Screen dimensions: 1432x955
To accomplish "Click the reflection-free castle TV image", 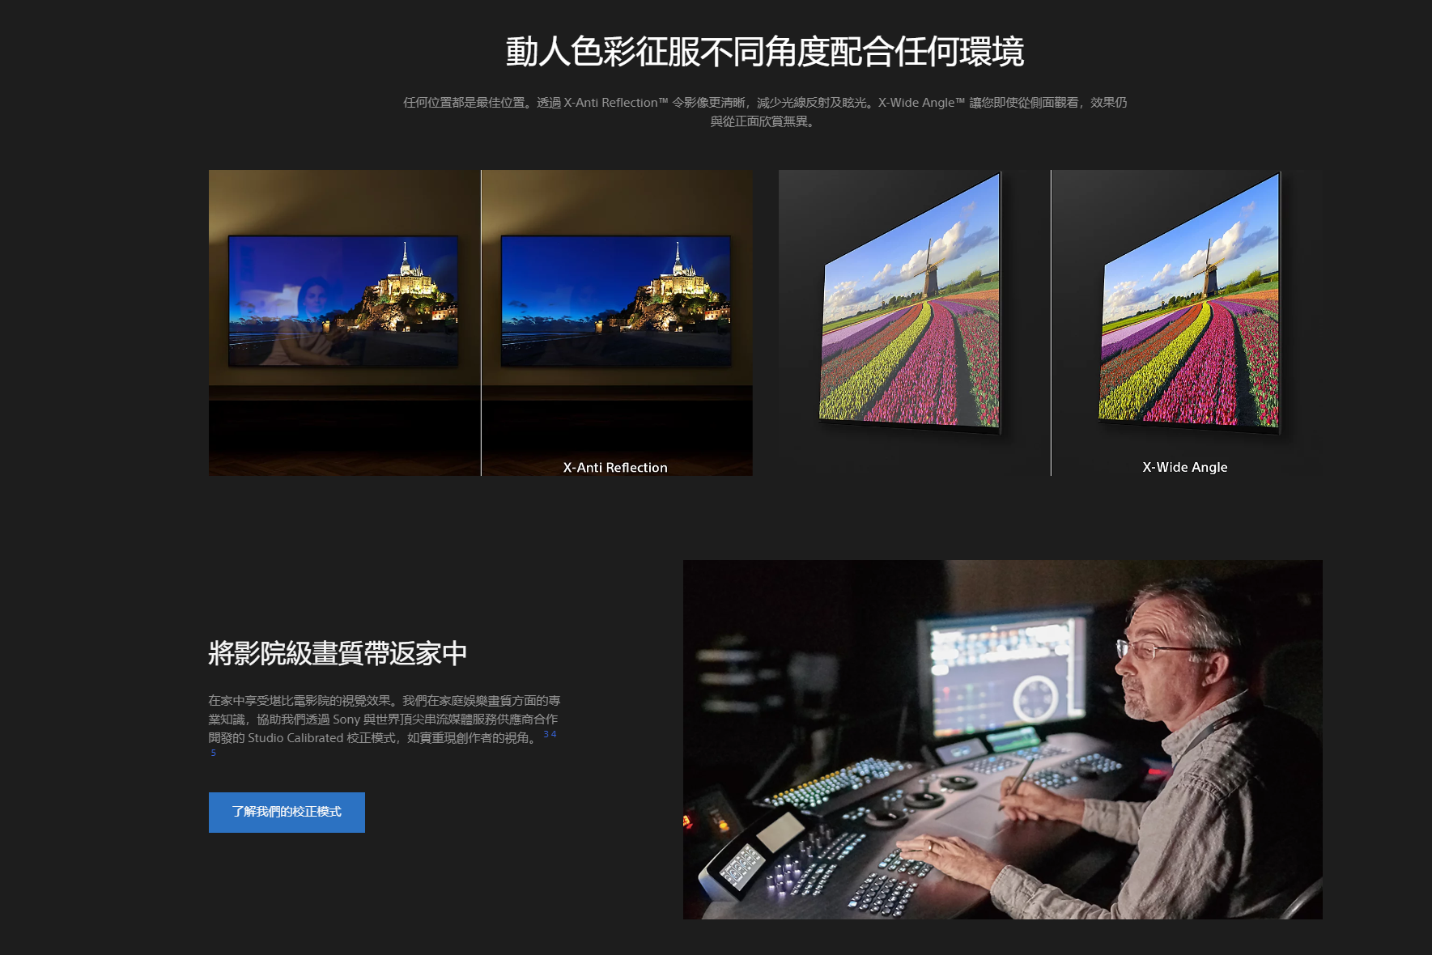I will 615,301.
